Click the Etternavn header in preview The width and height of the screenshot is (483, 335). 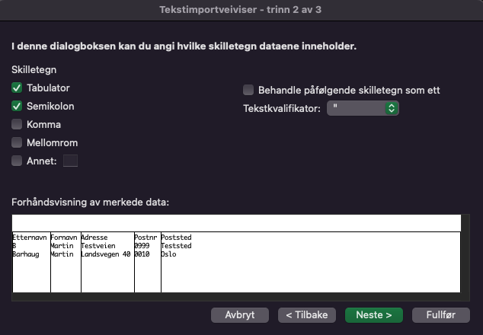tap(30, 238)
